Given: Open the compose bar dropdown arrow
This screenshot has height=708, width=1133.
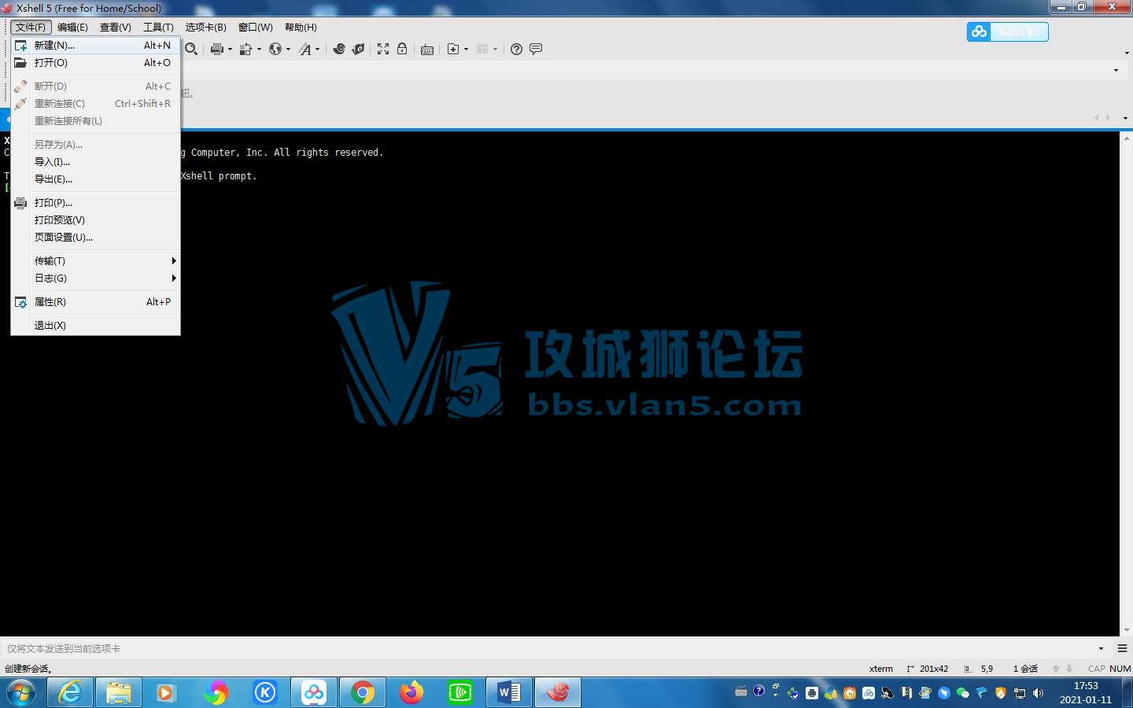Looking at the screenshot, I should click(1101, 648).
